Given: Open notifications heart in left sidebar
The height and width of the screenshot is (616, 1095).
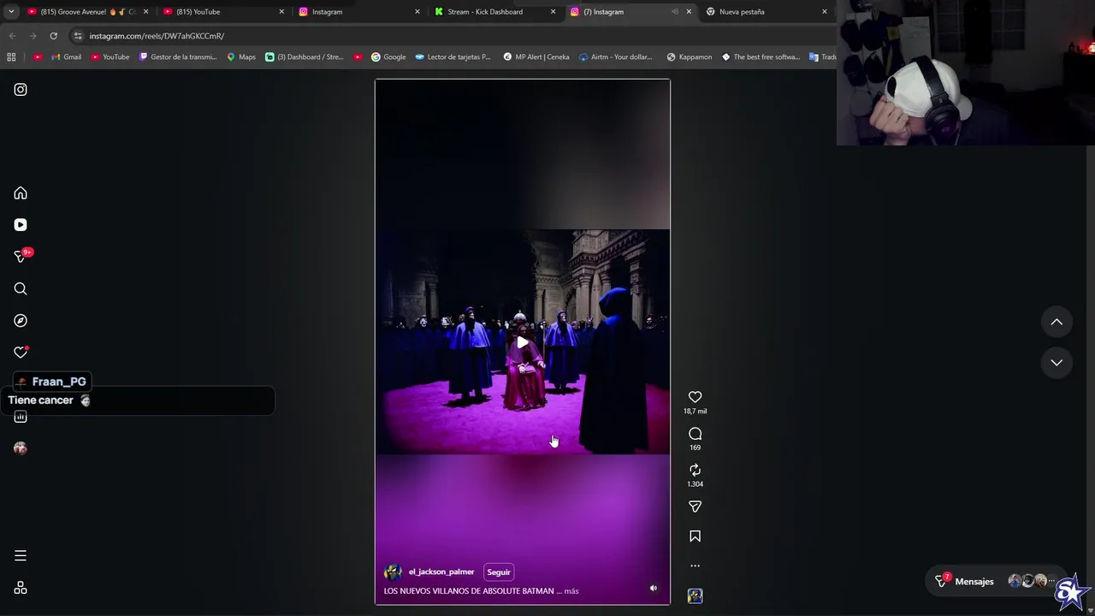Looking at the screenshot, I should pos(21,352).
